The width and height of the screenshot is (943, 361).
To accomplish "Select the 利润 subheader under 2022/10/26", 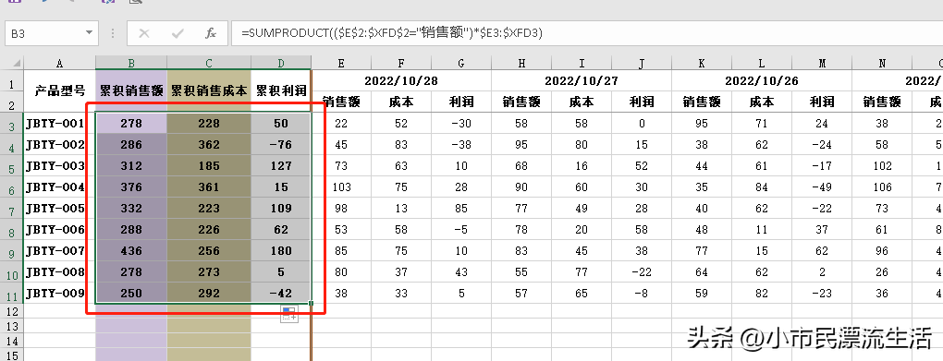I will [x=822, y=102].
